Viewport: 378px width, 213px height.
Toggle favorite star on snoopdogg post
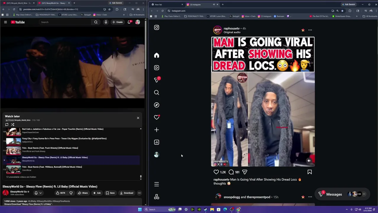click(303, 197)
